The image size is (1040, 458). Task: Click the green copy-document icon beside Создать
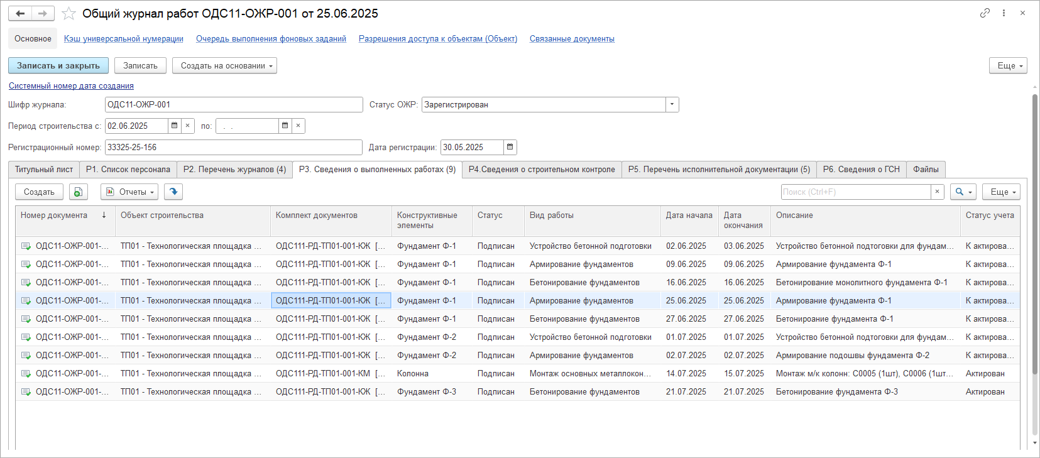(78, 192)
